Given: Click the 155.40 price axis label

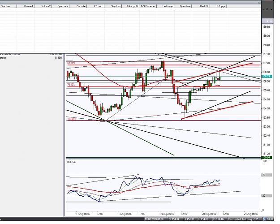Looking at the screenshot, I should coord(266,90).
